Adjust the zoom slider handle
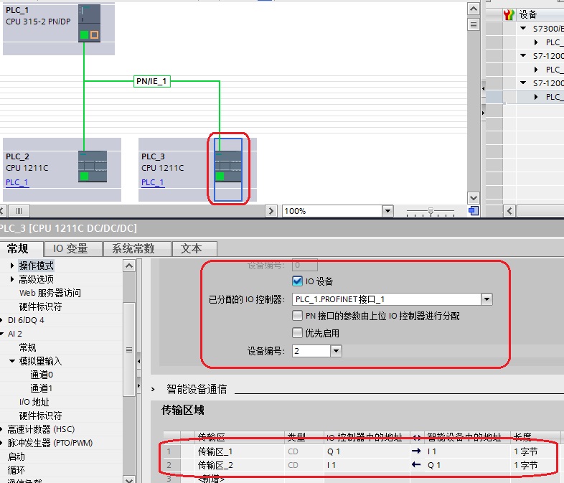 point(431,211)
